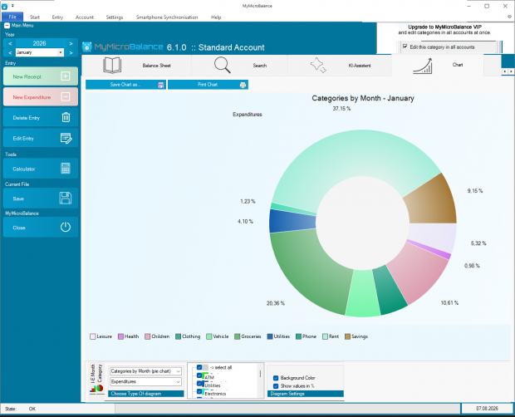Click the printer icon on Print Chart
Viewport: 515px width, 417px height.
[x=243, y=85]
